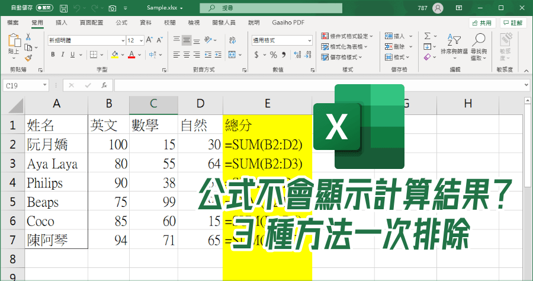
Task: Click the Merge & Center icon
Action: pyautogui.click(x=232, y=55)
